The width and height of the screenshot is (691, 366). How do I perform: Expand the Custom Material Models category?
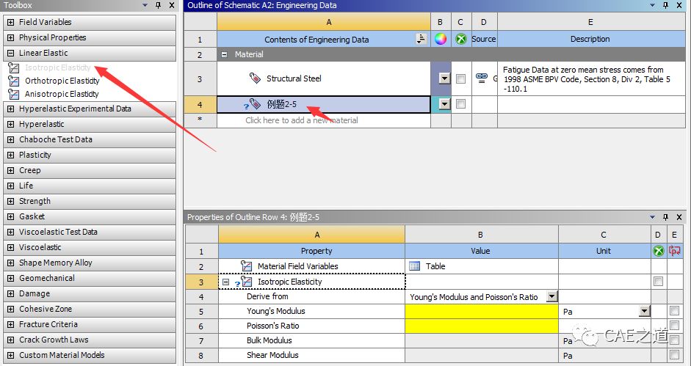coord(10,356)
